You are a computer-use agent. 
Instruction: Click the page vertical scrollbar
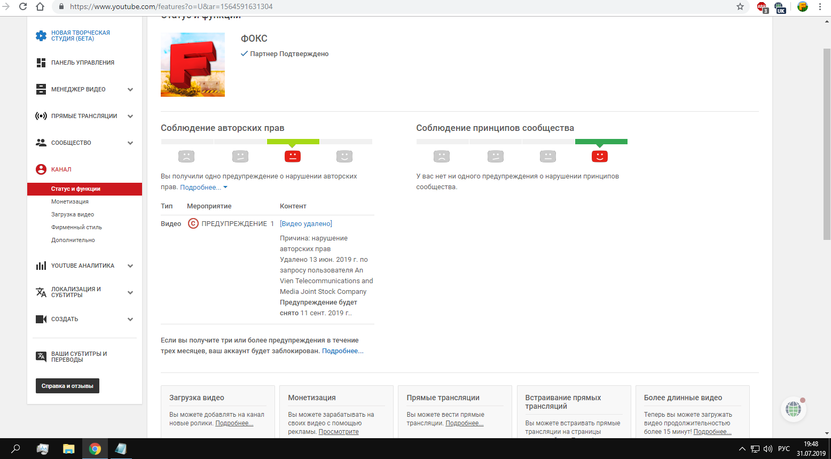click(x=827, y=144)
